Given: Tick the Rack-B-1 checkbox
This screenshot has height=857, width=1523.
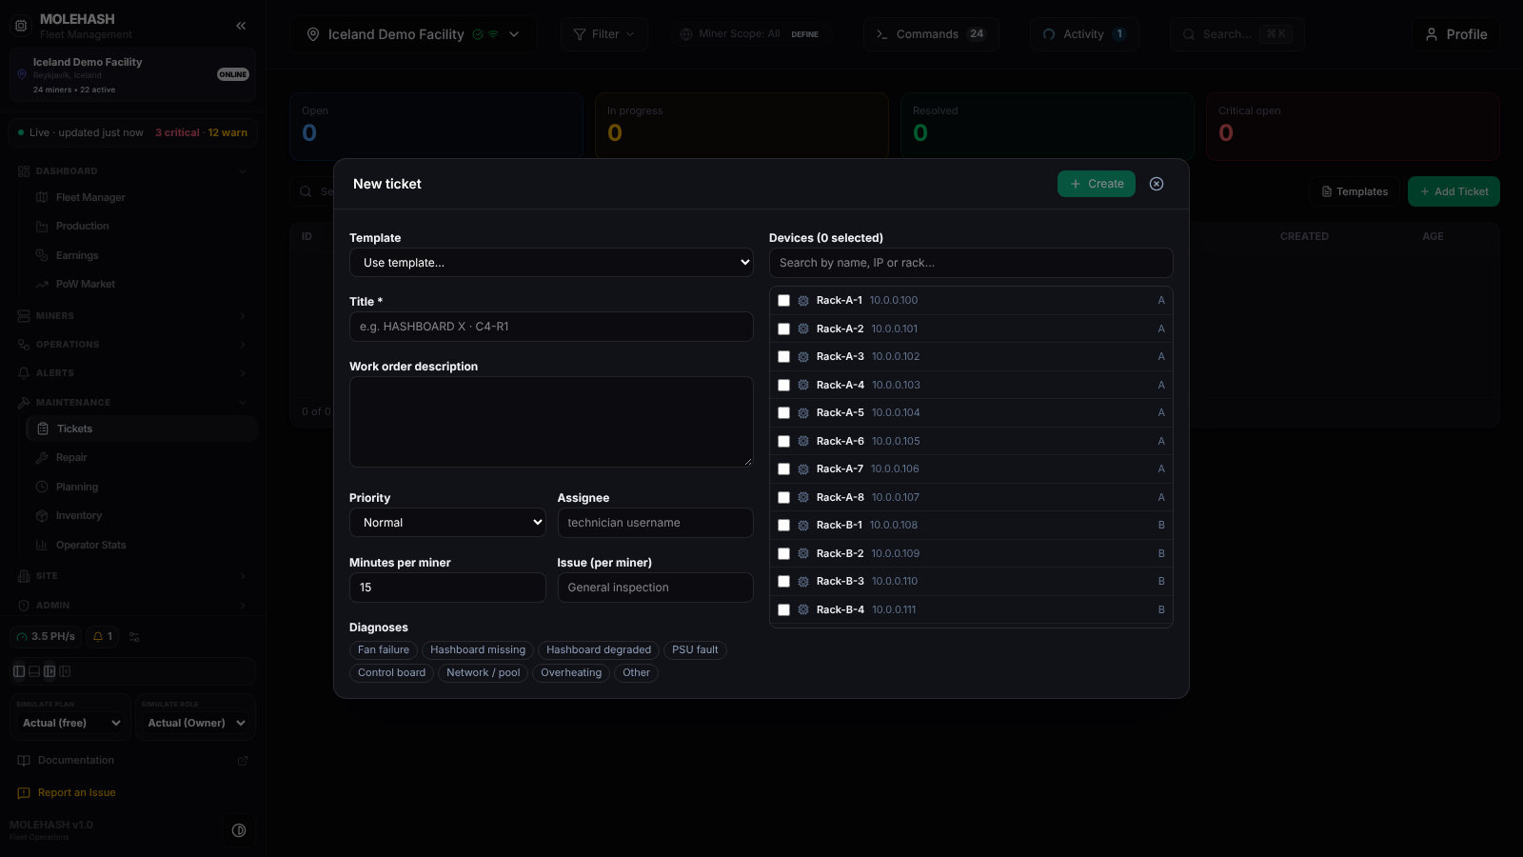Looking at the screenshot, I should pos(784,526).
